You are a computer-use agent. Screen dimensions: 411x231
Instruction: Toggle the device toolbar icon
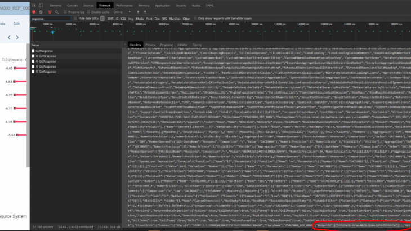pyautogui.click(x=41, y=5)
